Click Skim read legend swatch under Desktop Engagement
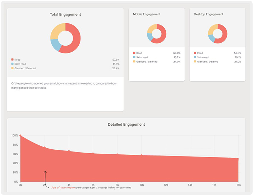 (195, 57)
